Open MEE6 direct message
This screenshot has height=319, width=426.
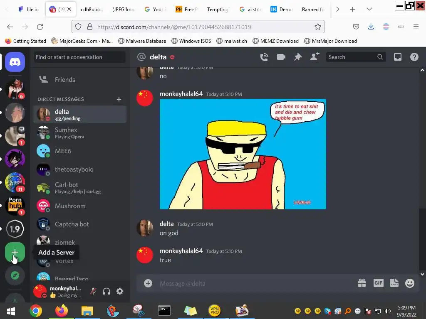click(80, 151)
